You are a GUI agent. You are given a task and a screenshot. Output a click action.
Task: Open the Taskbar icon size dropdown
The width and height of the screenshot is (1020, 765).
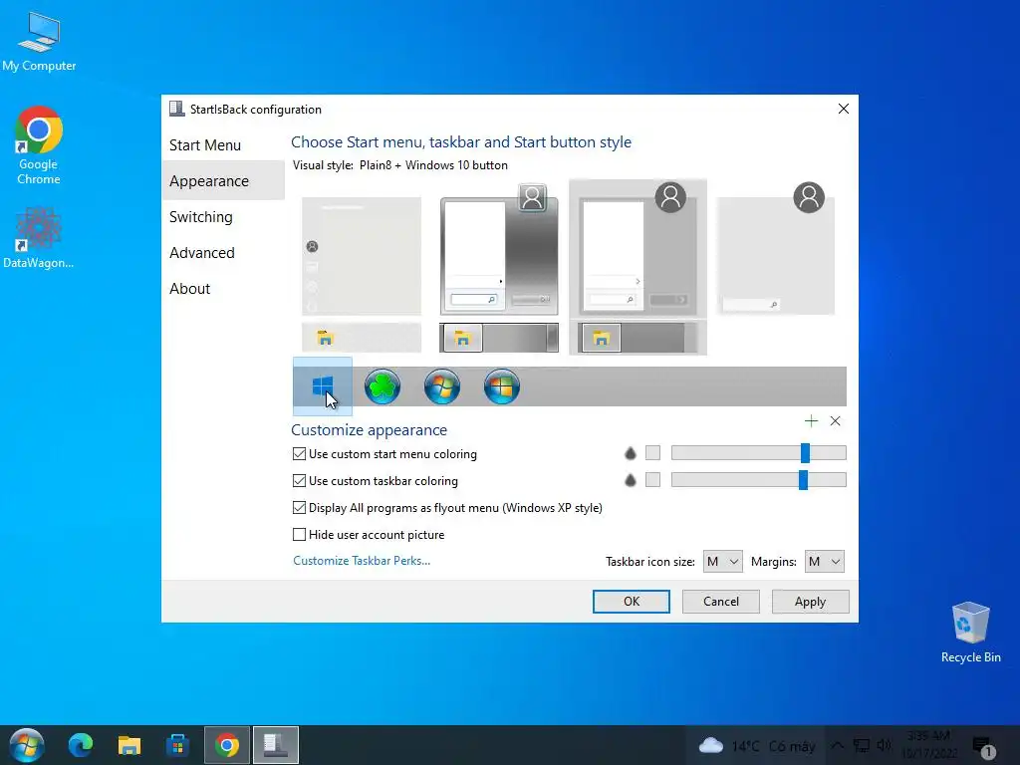[x=723, y=562]
